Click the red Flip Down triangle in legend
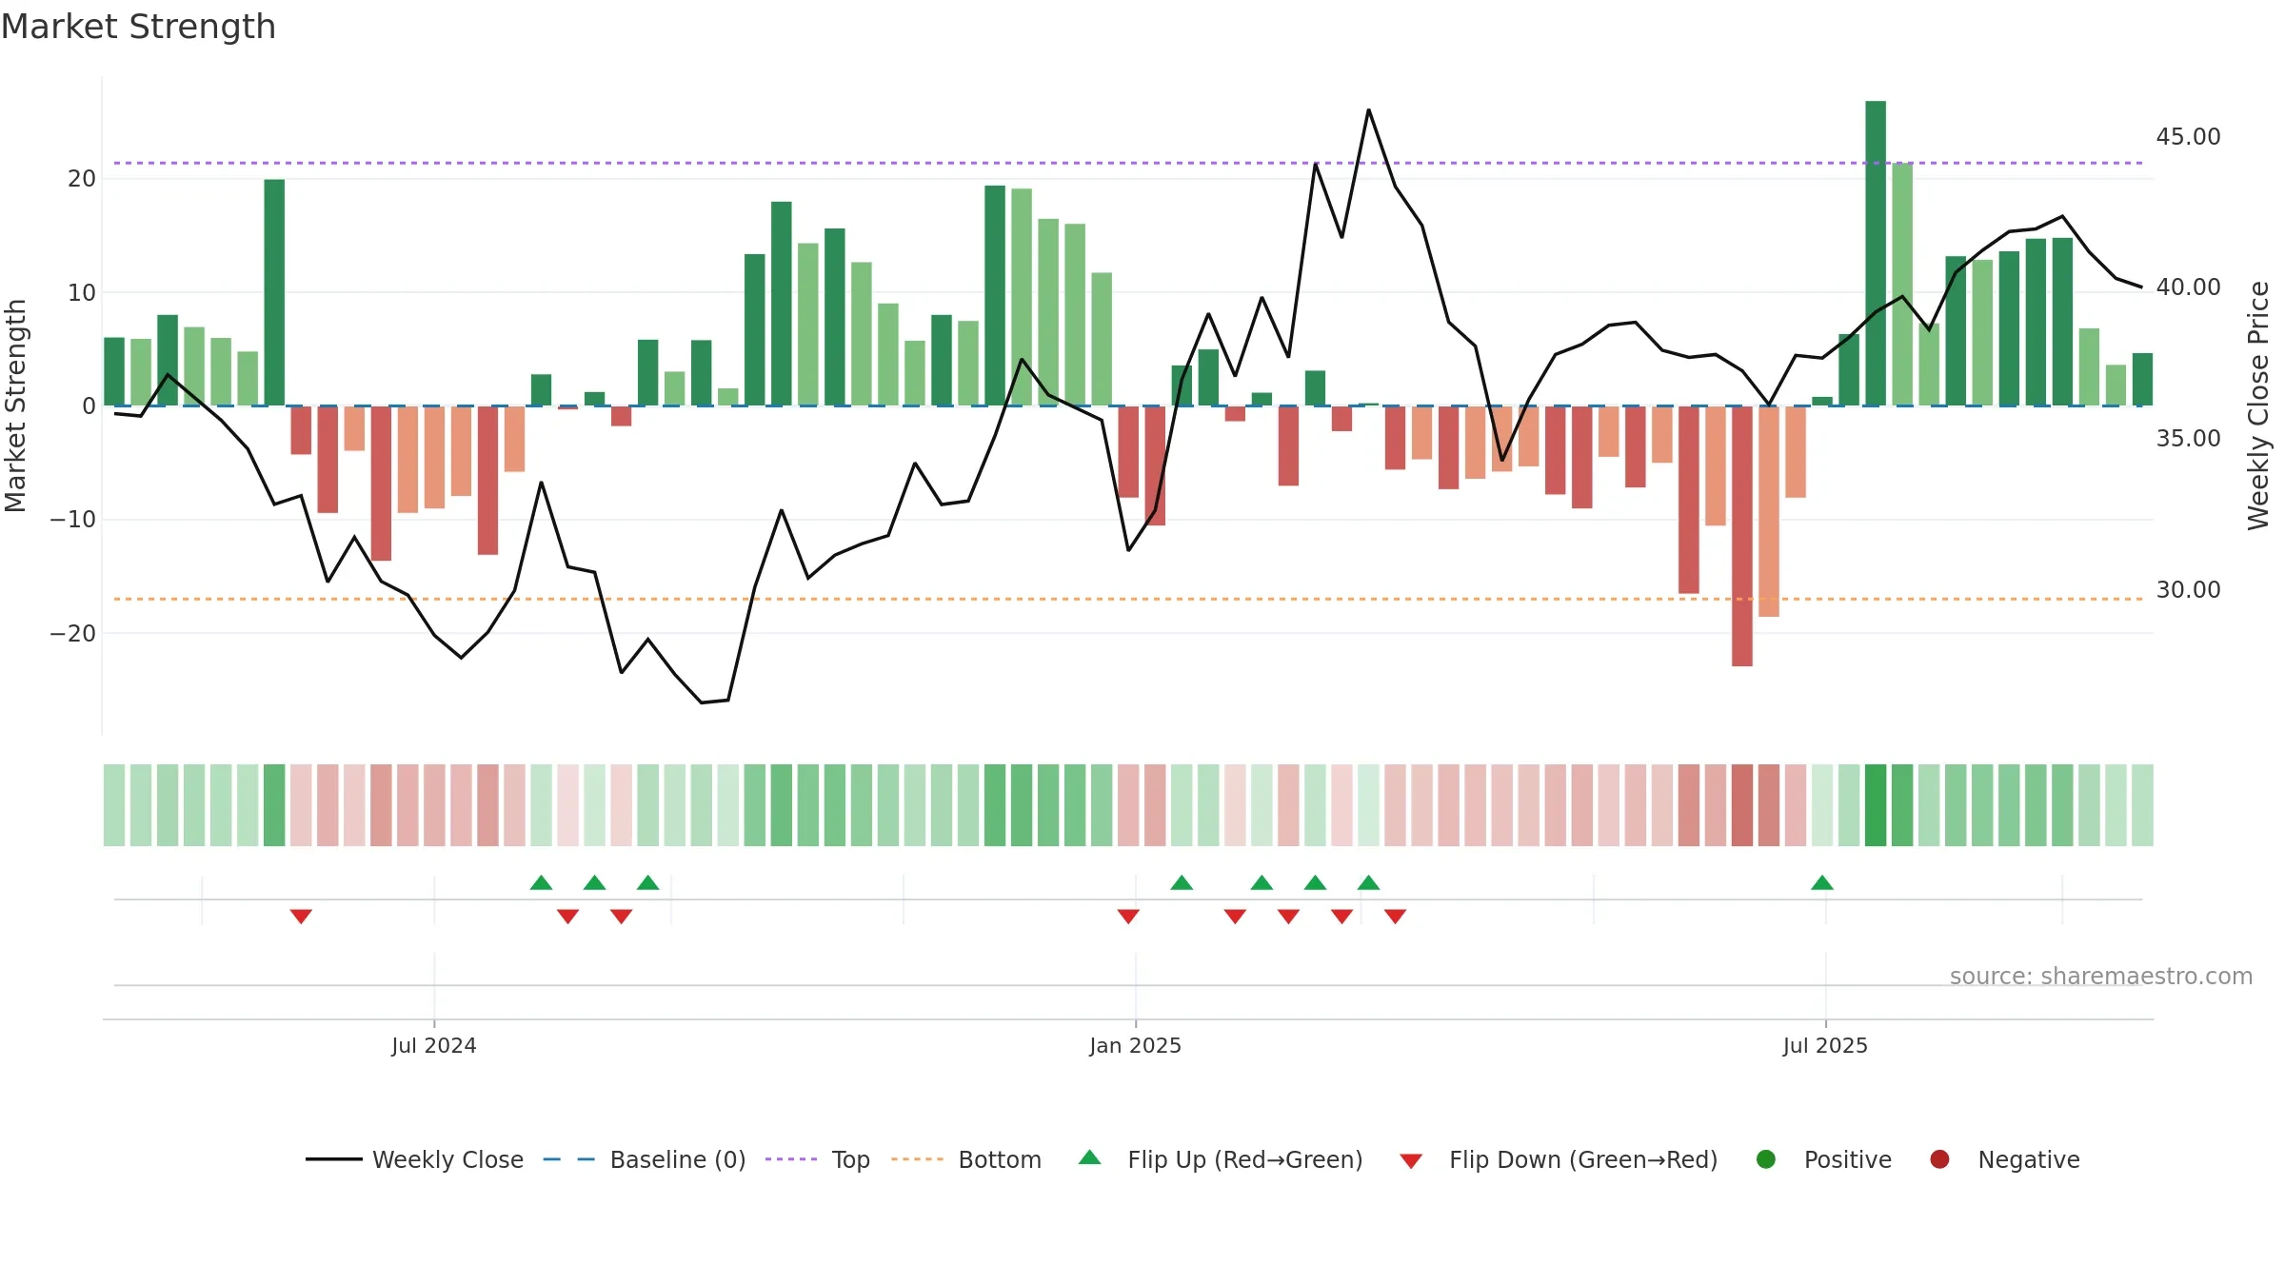Image resolution: width=2285 pixels, height=1285 pixels. coord(1411,1161)
